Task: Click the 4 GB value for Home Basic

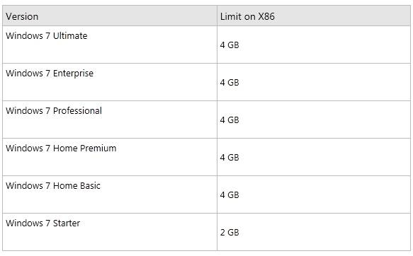Action: point(230,195)
